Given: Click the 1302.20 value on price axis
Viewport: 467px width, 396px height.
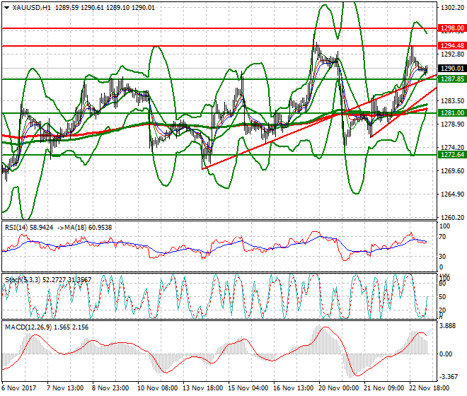Looking at the screenshot, I should point(451,7).
